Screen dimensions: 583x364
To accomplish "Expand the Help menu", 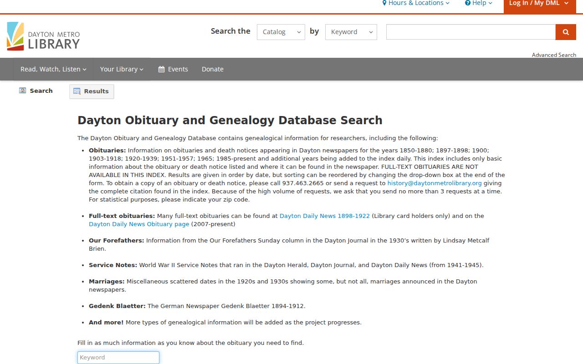I will coord(479,3).
